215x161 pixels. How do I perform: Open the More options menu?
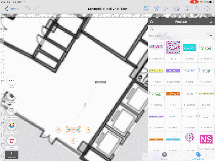coord(11,81)
